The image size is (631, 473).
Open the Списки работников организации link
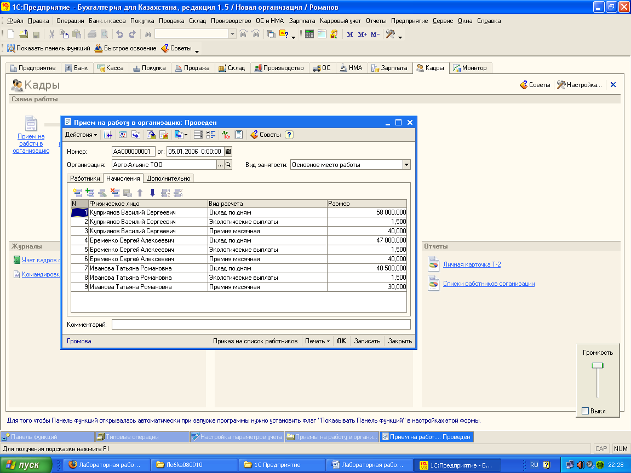point(489,284)
